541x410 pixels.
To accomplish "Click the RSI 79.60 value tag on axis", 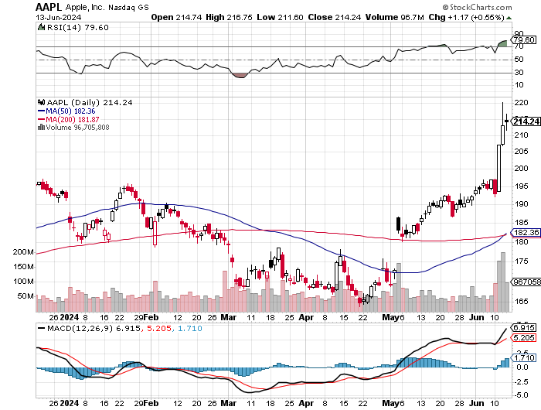I will pyautogui.click(x=525, y=40).
